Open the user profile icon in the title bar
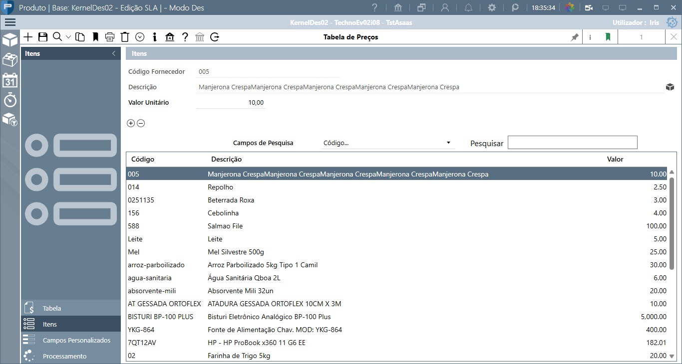 click(x=445, y=7)
